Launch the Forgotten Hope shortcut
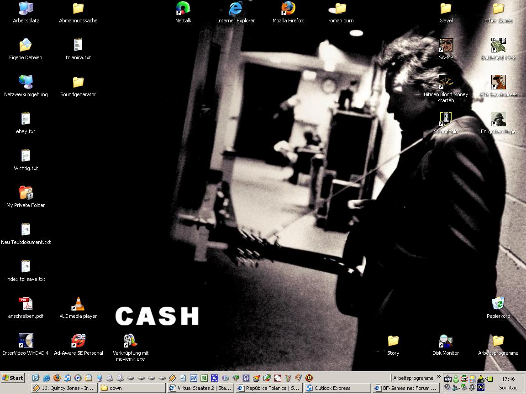Viewport: 526px width, 394px height. coord(499,123)
